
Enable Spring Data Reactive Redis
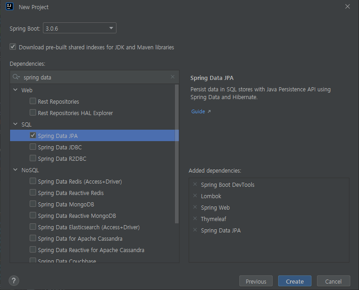point(33,192)
